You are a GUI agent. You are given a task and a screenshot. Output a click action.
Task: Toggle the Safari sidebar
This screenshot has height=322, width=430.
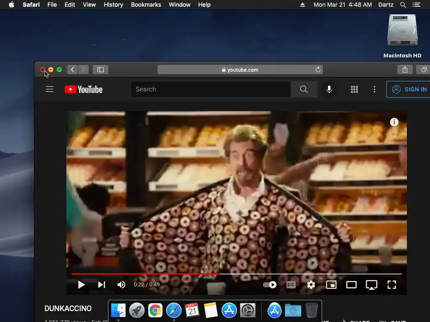point(100,70)
